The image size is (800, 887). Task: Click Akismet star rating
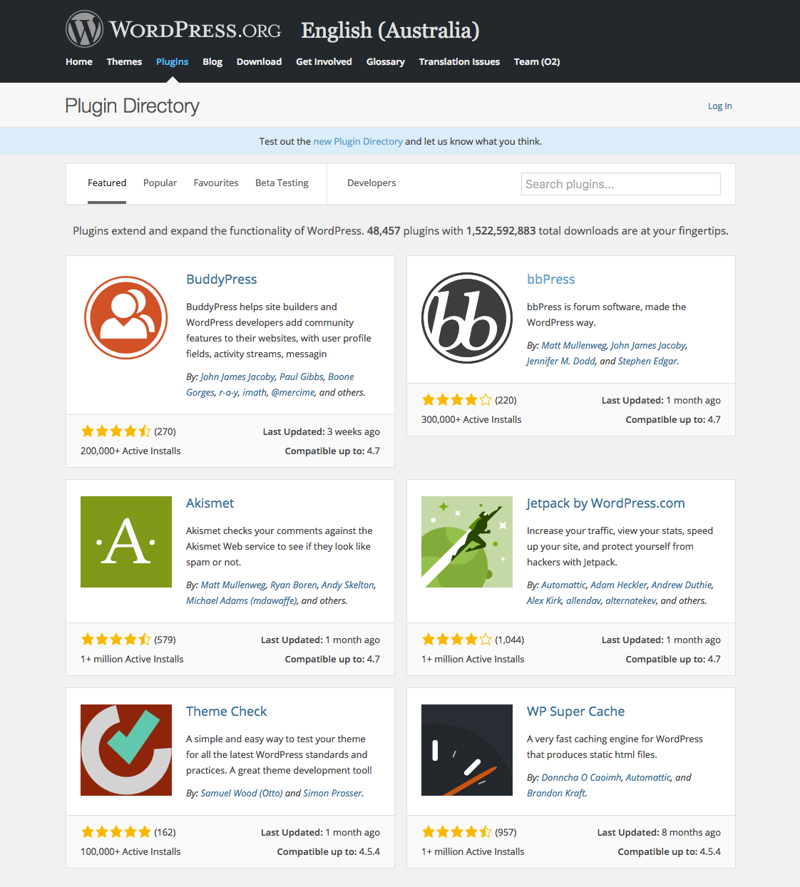pos(116,640)
